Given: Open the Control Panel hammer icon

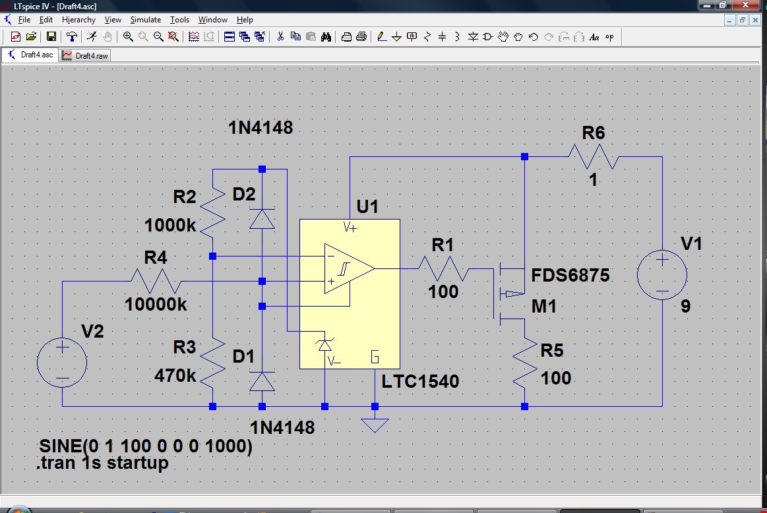Looking at the screenshot, I should pyautogui.click(x=72, y=37).
